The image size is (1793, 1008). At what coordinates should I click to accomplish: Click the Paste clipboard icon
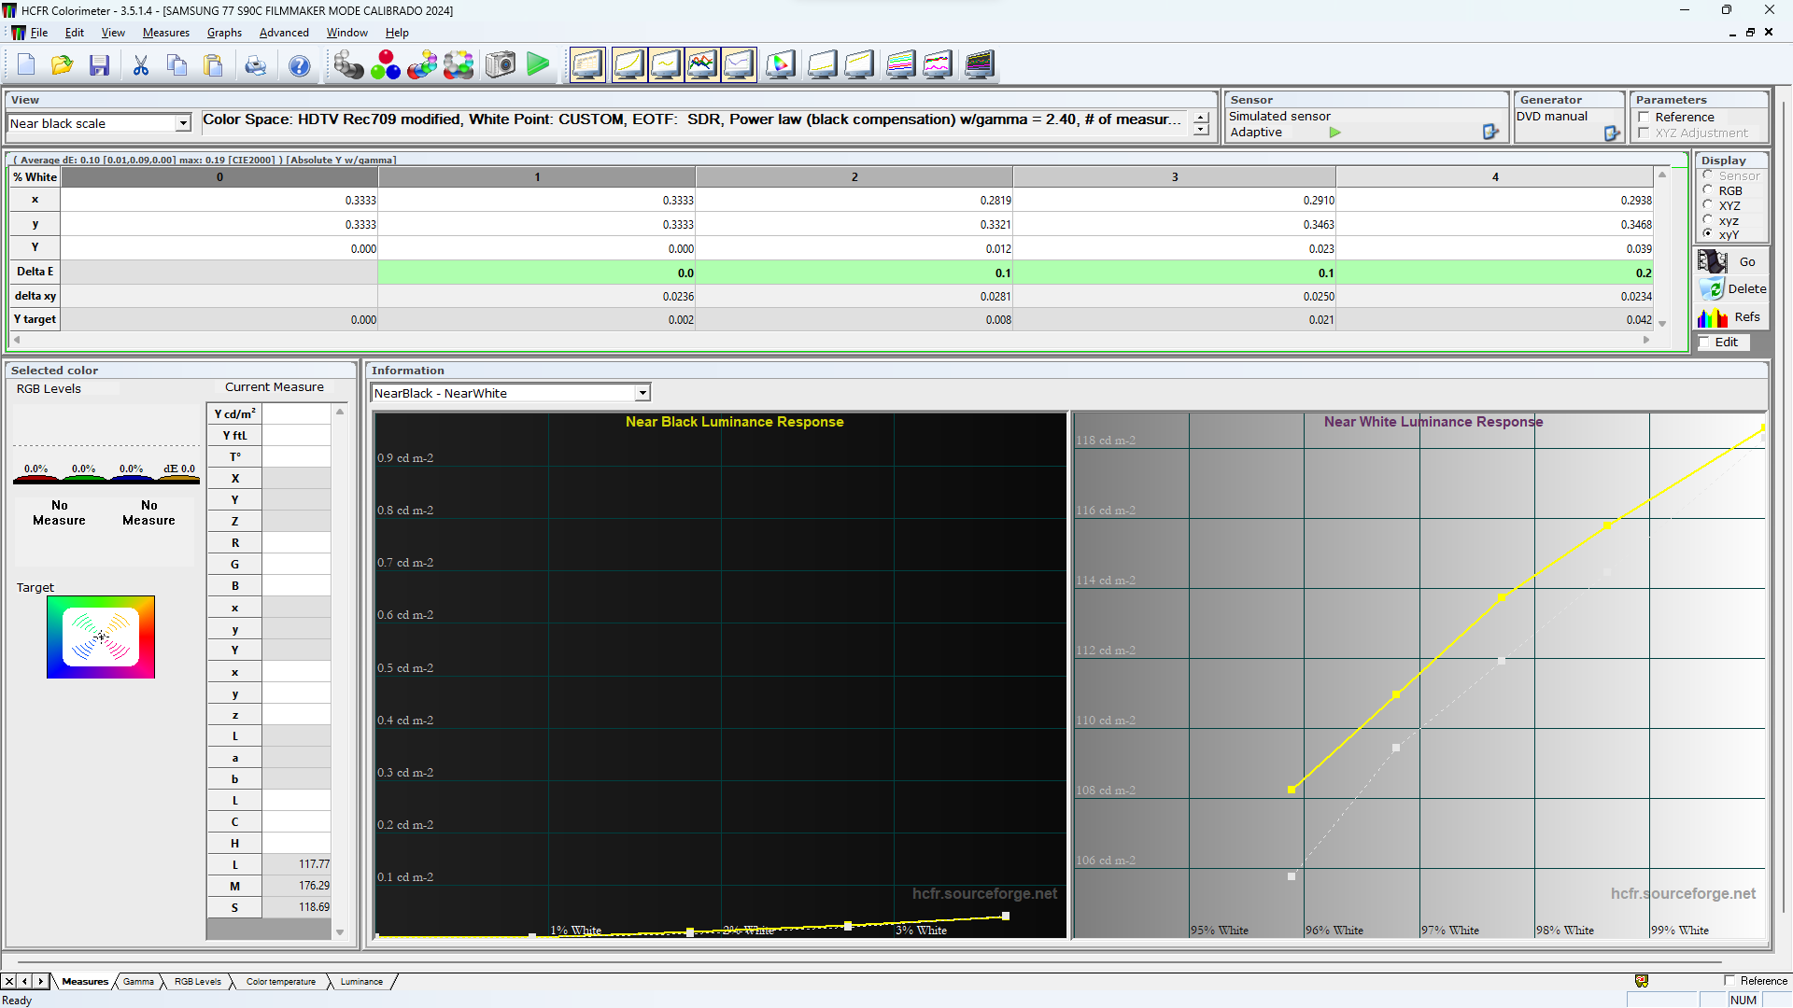213,65
